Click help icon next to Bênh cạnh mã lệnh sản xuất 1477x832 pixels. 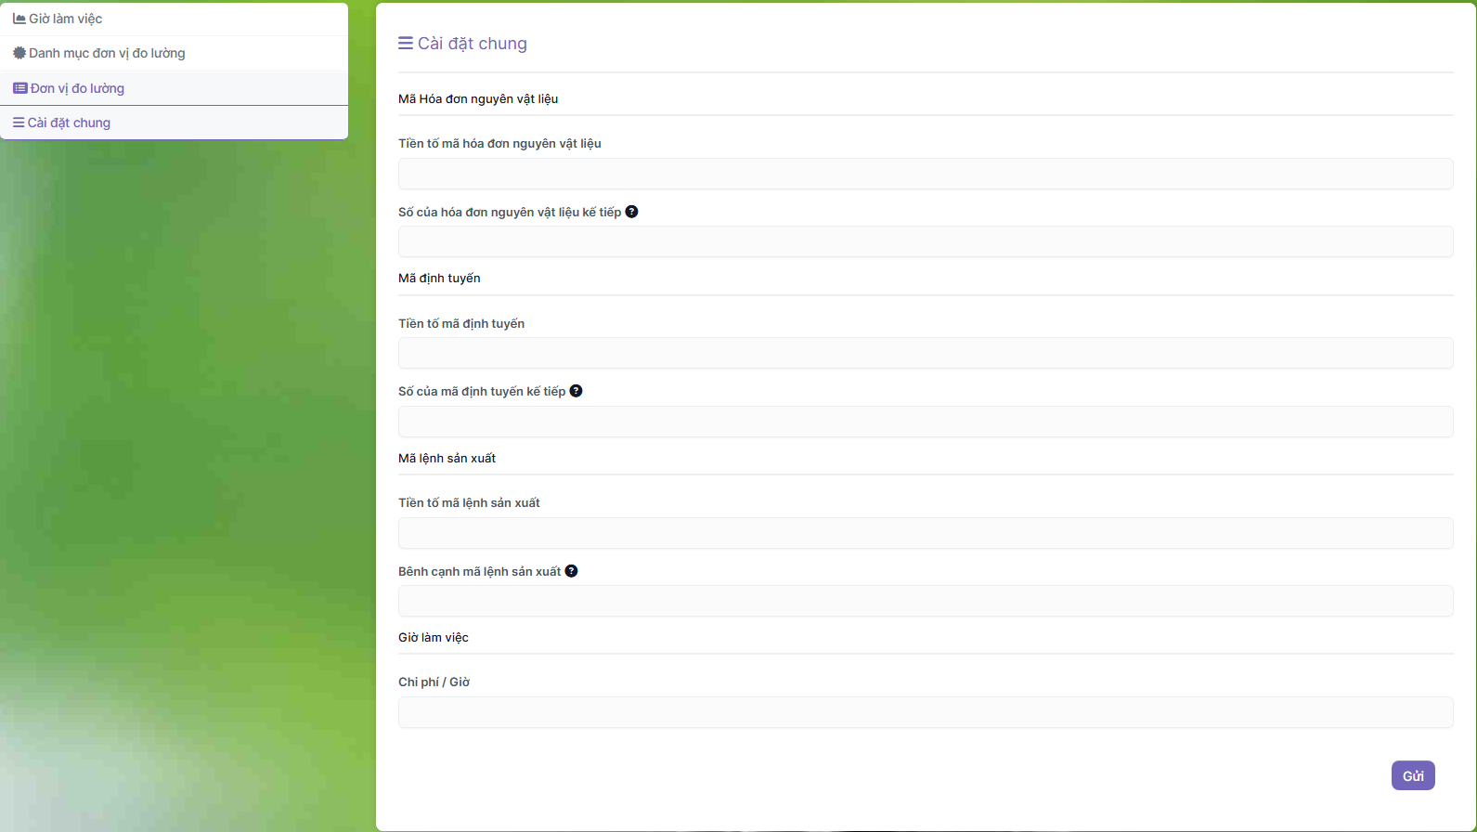pyautogui.click(x=571, y=571)
